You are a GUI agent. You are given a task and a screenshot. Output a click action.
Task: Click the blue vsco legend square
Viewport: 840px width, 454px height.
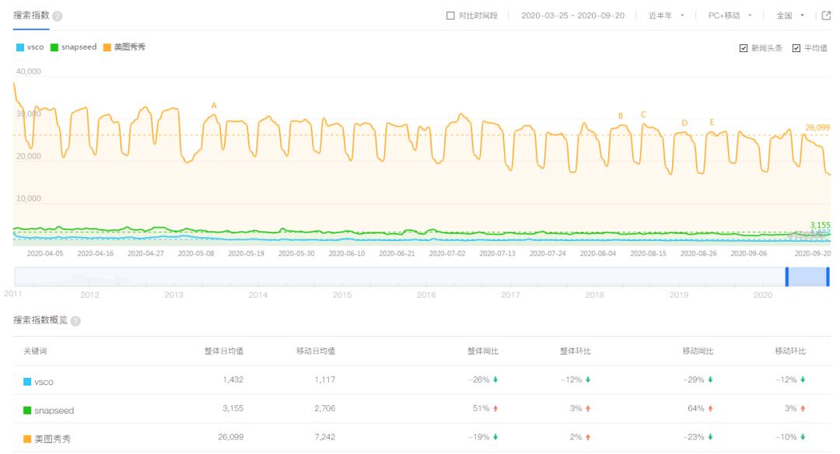pyautogui.click(x=20, y=47)
